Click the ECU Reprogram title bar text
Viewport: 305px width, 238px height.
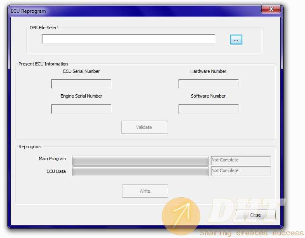point(28,11)
